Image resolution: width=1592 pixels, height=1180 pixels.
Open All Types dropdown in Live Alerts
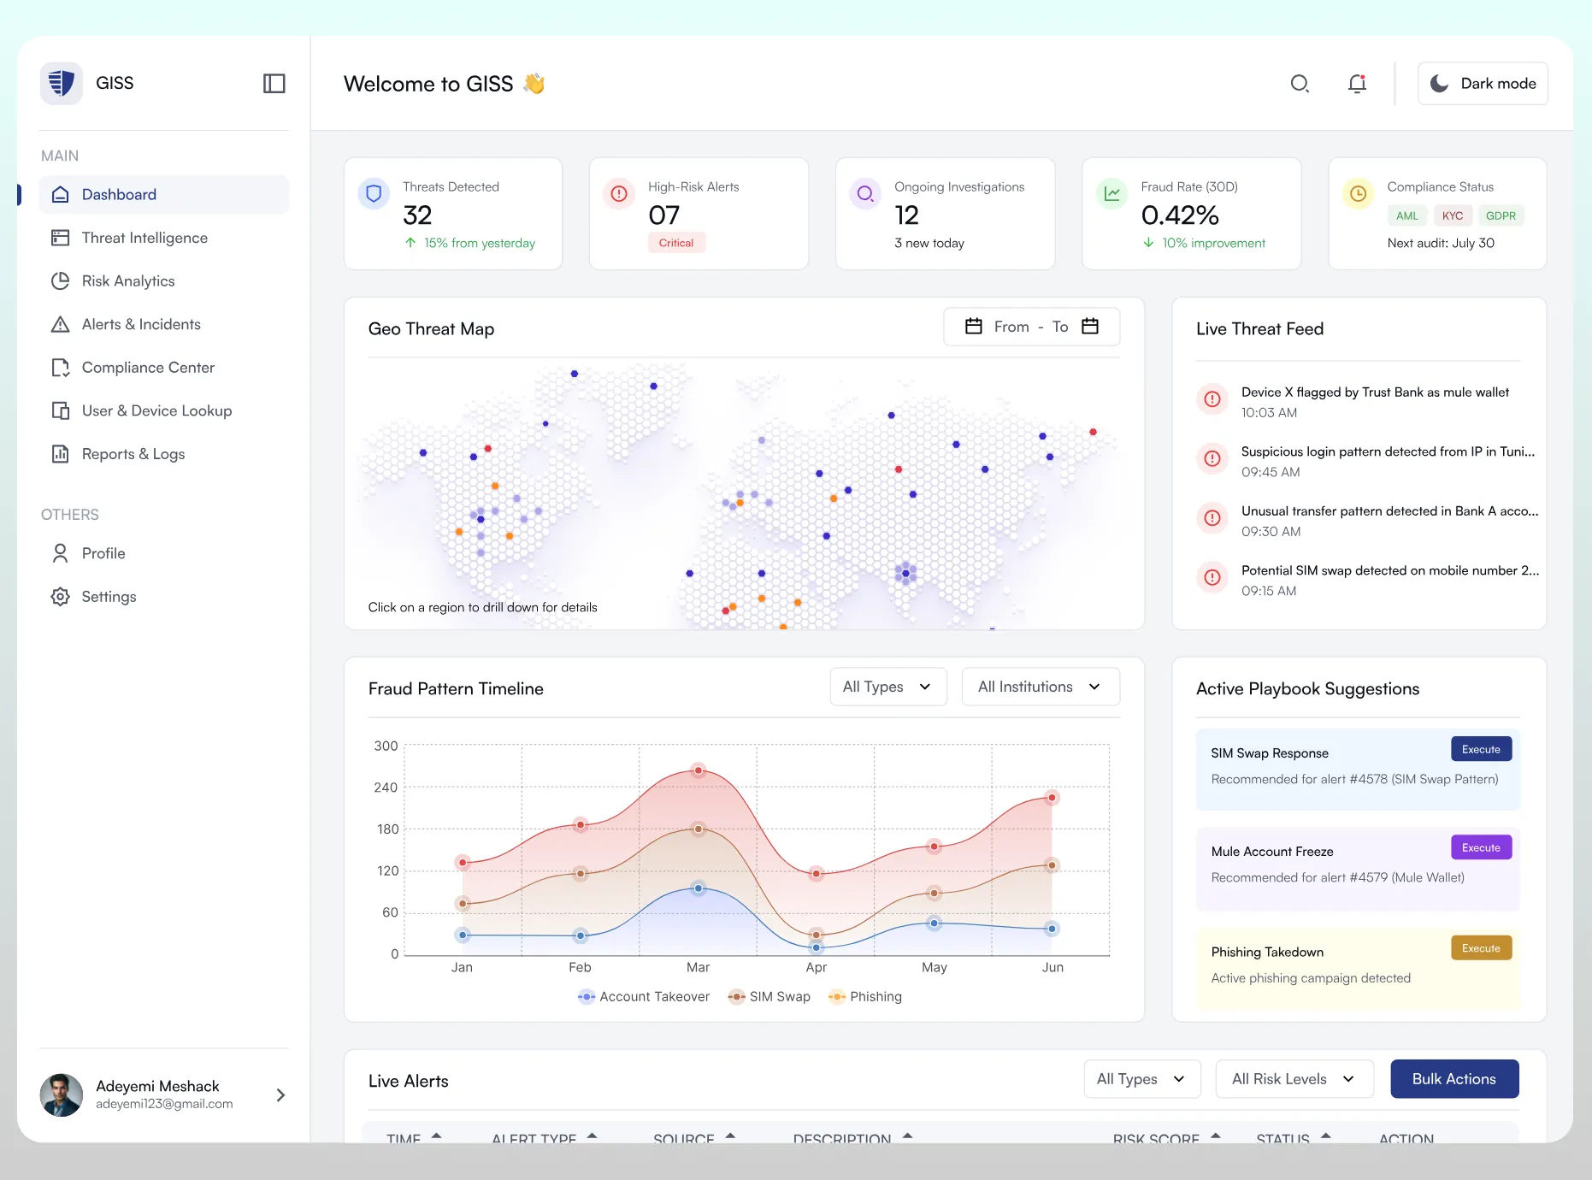tap(1142, 1079)
